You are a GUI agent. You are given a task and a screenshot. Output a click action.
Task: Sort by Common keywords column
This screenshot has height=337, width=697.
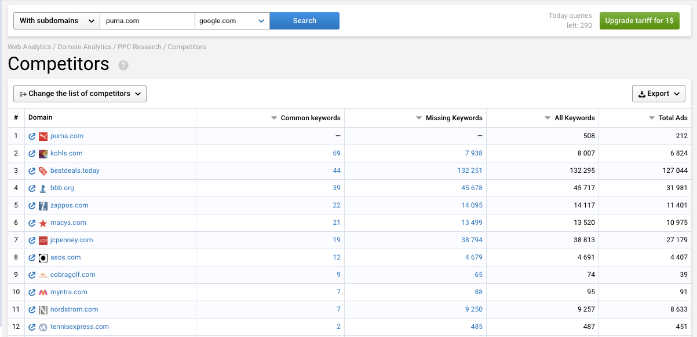tap(306, 118)
